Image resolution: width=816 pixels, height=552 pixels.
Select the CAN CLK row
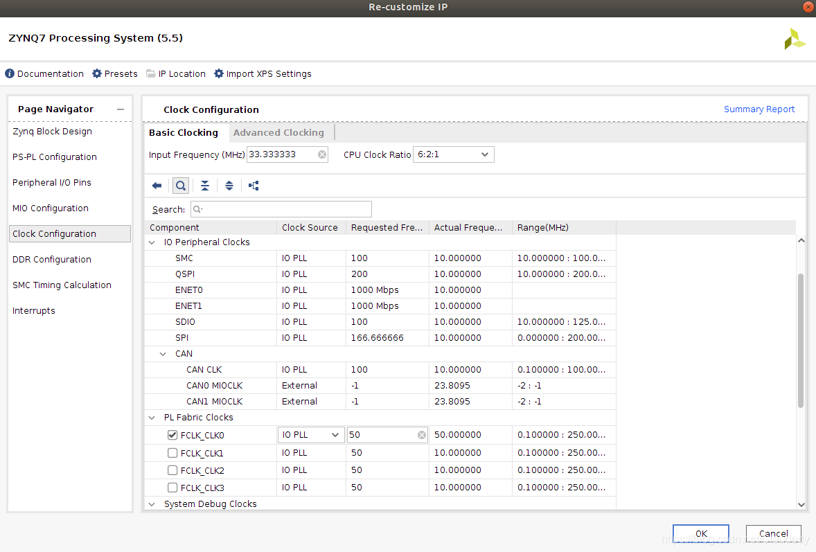(x=380, y=370)
